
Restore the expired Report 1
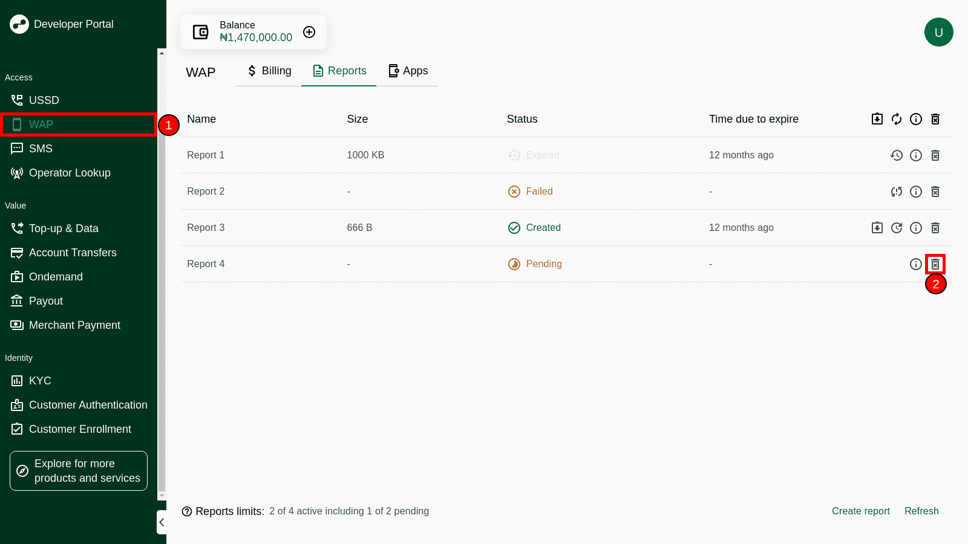coord(896,155)
